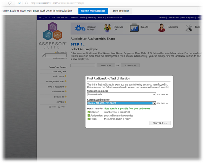Click the Contact Us top bar link
Image resolution: width=204 pixels, height=163 pixels.
[173, 18]
